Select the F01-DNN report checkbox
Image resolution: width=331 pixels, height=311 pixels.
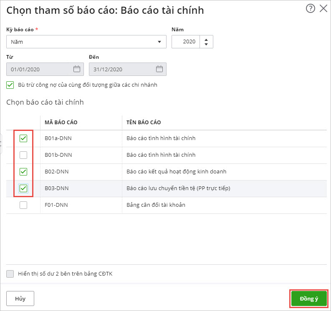coord(23,205)
